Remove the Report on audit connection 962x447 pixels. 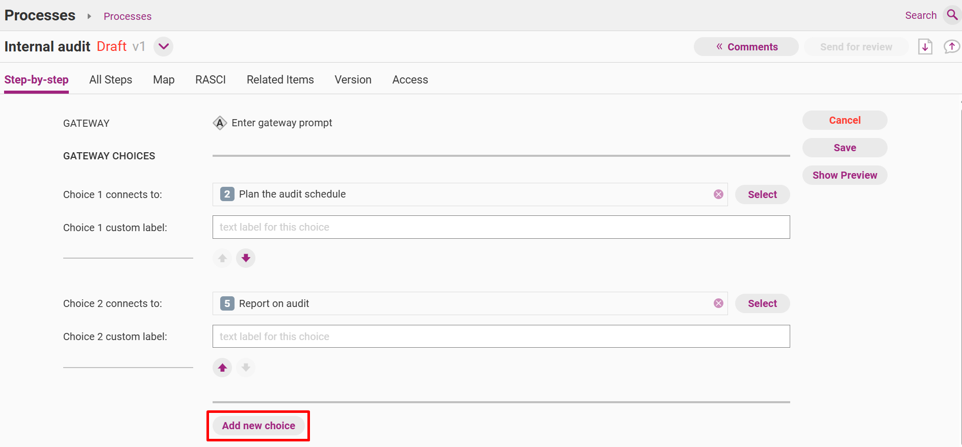[x=718, y=303]
